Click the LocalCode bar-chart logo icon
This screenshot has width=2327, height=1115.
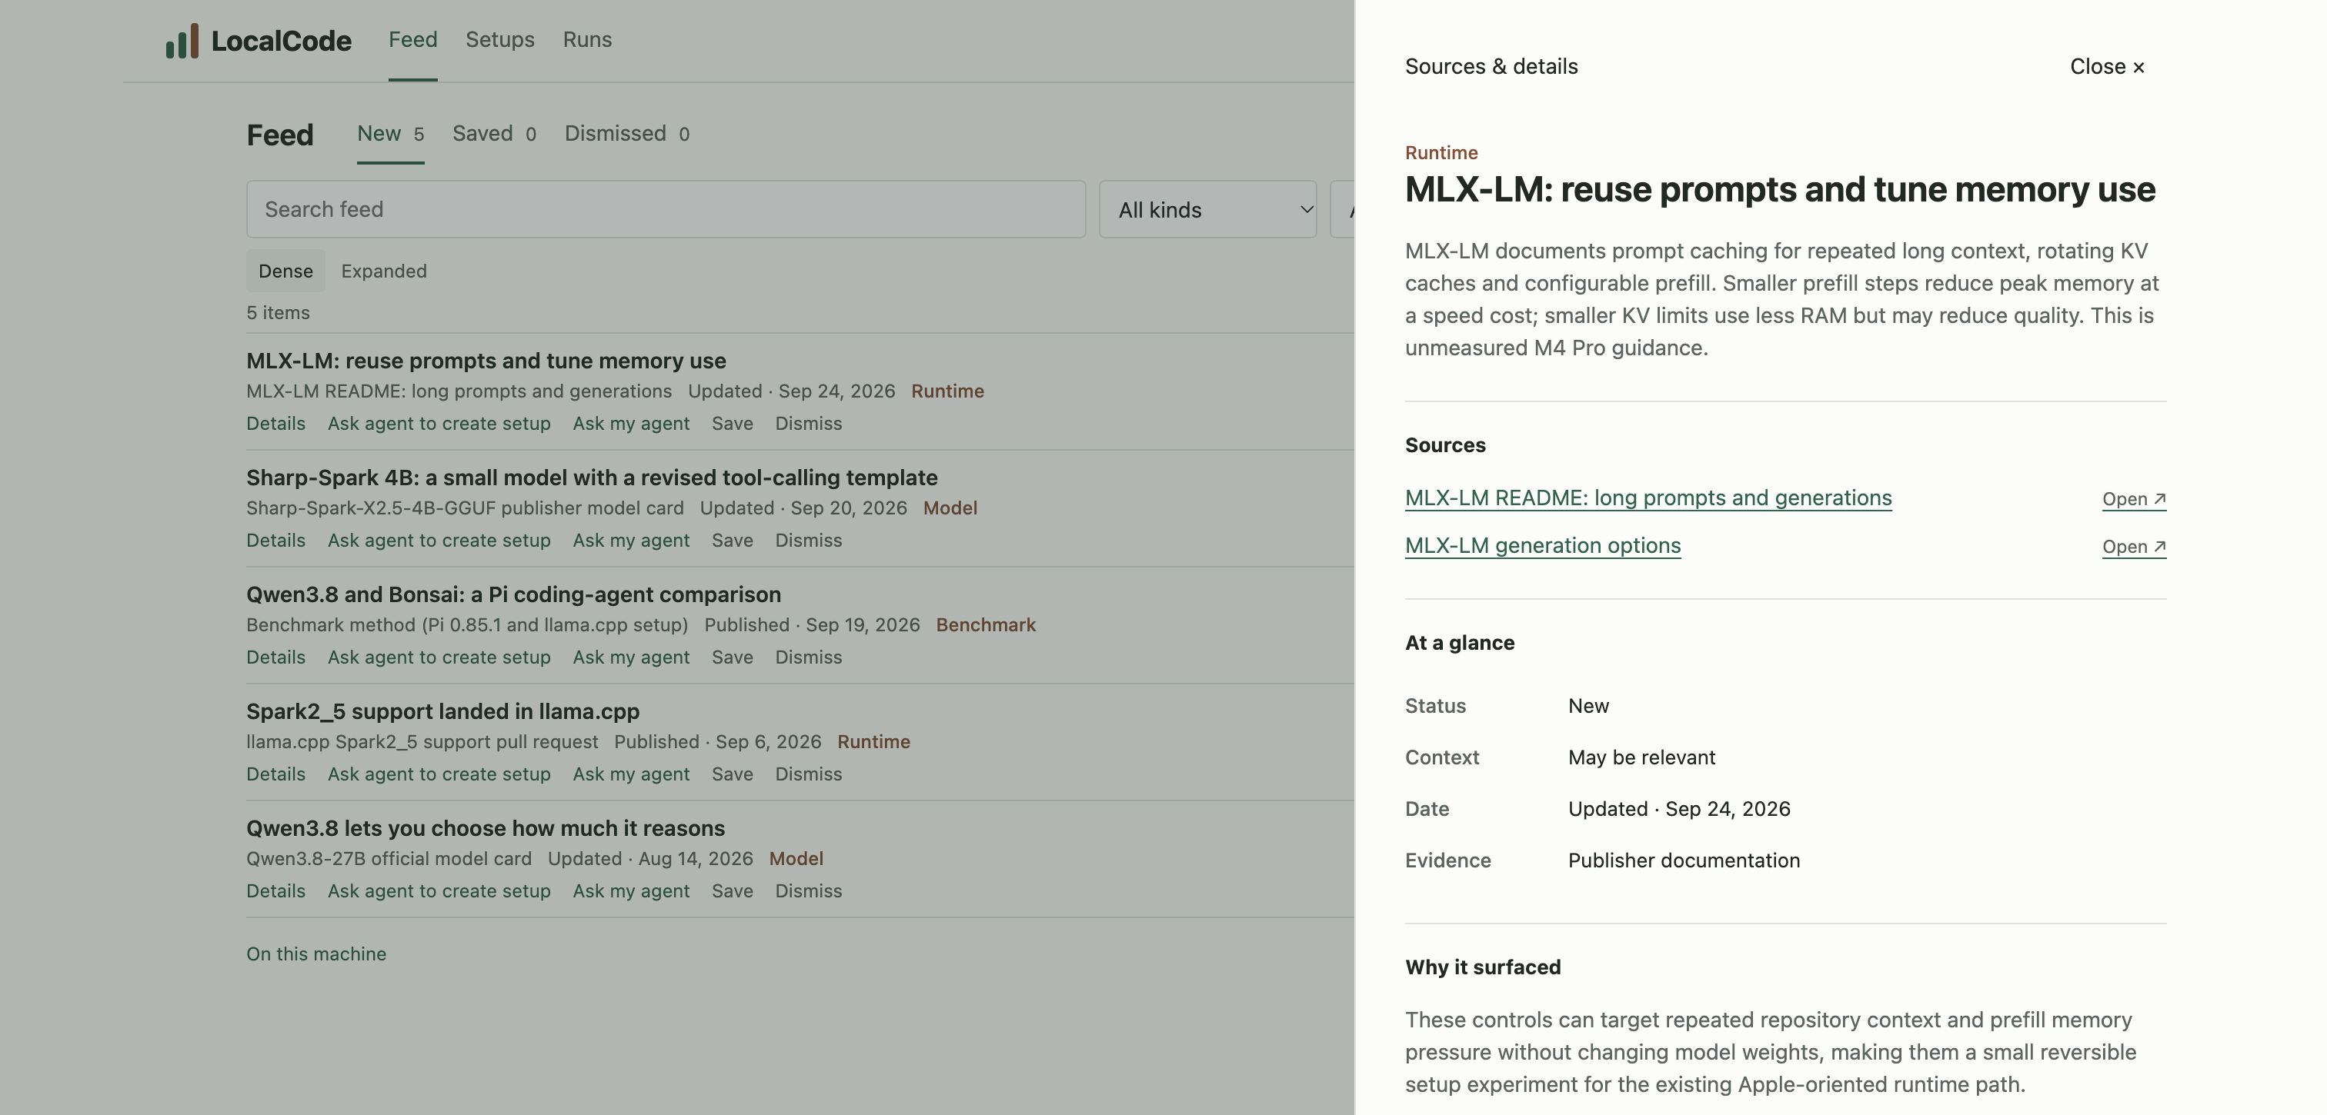(x=182, y=41)
